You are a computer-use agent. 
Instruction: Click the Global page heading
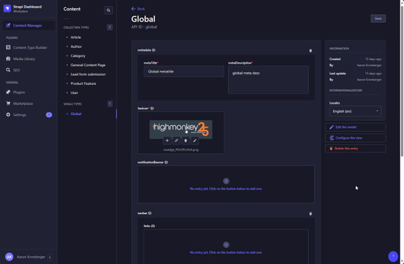pyautogui.click(x=143, y=19)
